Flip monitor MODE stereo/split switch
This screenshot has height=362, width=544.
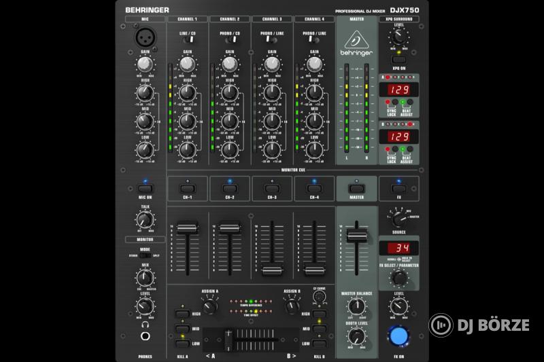[145, 255]
